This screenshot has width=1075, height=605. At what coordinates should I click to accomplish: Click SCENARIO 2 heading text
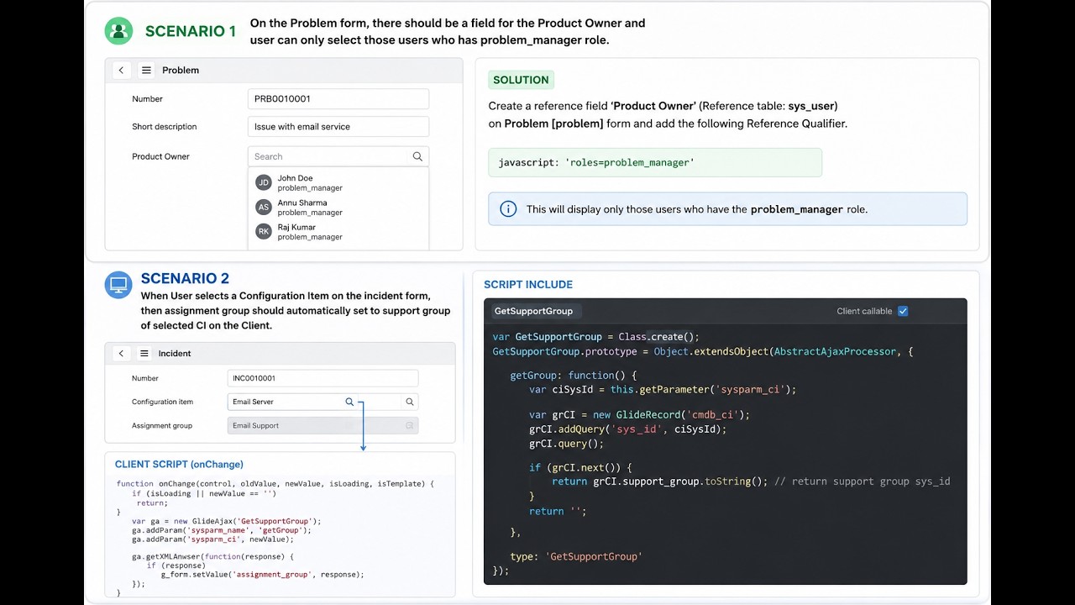pyautogui.click(x=185, y=278)
